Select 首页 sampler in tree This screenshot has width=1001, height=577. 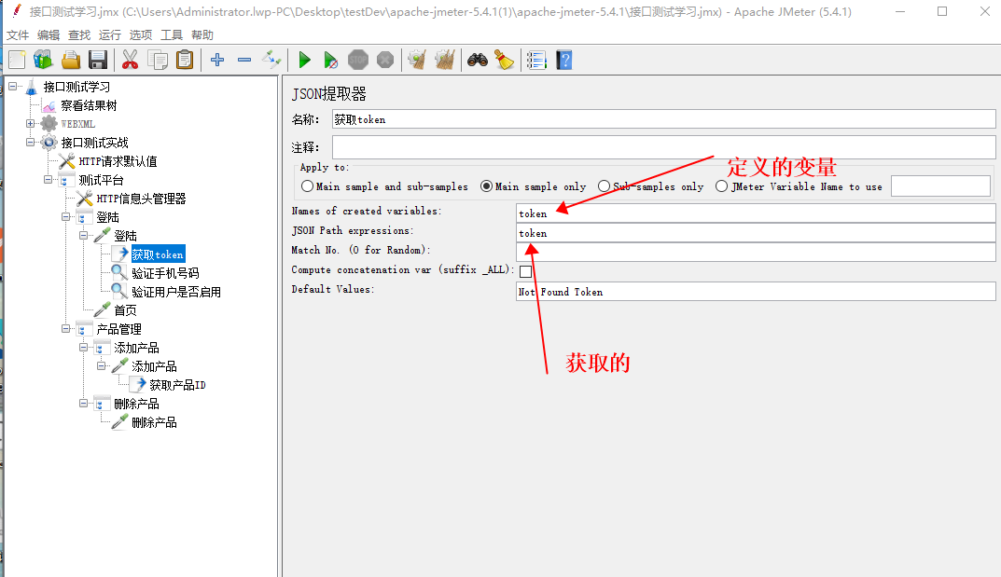tap(125, 310)
